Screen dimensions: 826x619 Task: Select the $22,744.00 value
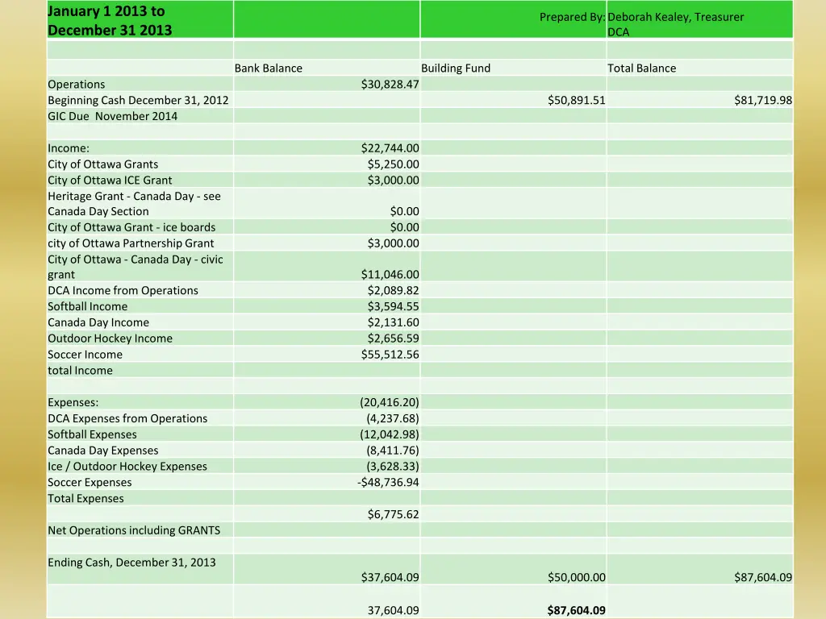(x=390, y=148)
